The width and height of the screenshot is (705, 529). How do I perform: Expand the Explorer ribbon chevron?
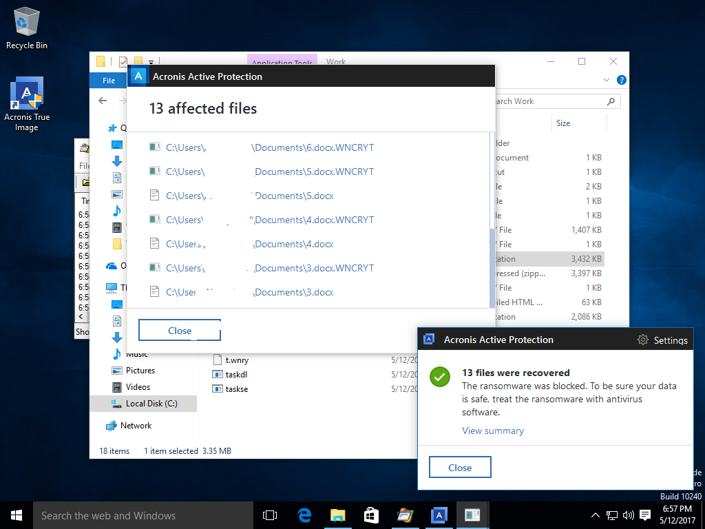(x=606, y=80)
